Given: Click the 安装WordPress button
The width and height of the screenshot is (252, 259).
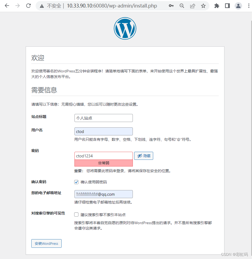Looking at the screenshot, I should coord(46,243).
